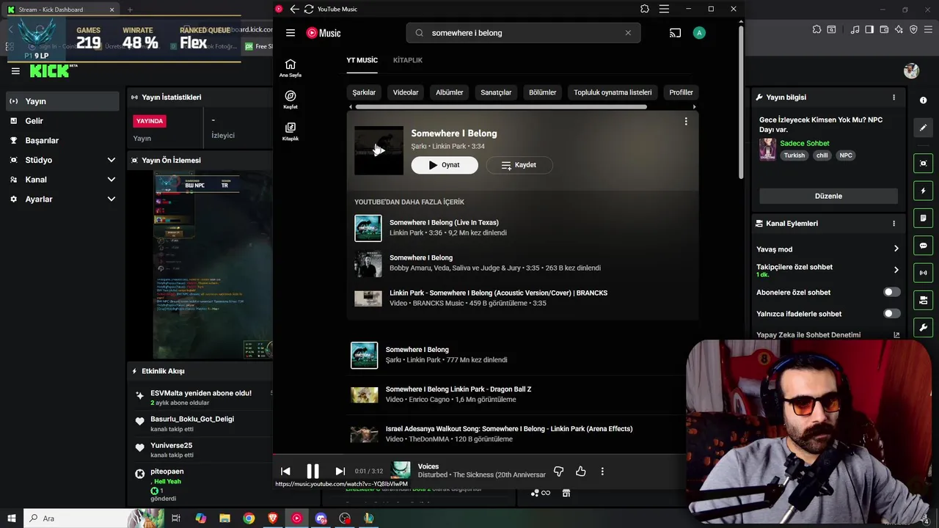Open Kitaplık in YouTube Music sidebar

(x=291, y=131)
